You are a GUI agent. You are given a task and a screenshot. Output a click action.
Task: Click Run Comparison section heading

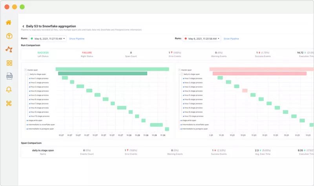click(x=31, y=45)
